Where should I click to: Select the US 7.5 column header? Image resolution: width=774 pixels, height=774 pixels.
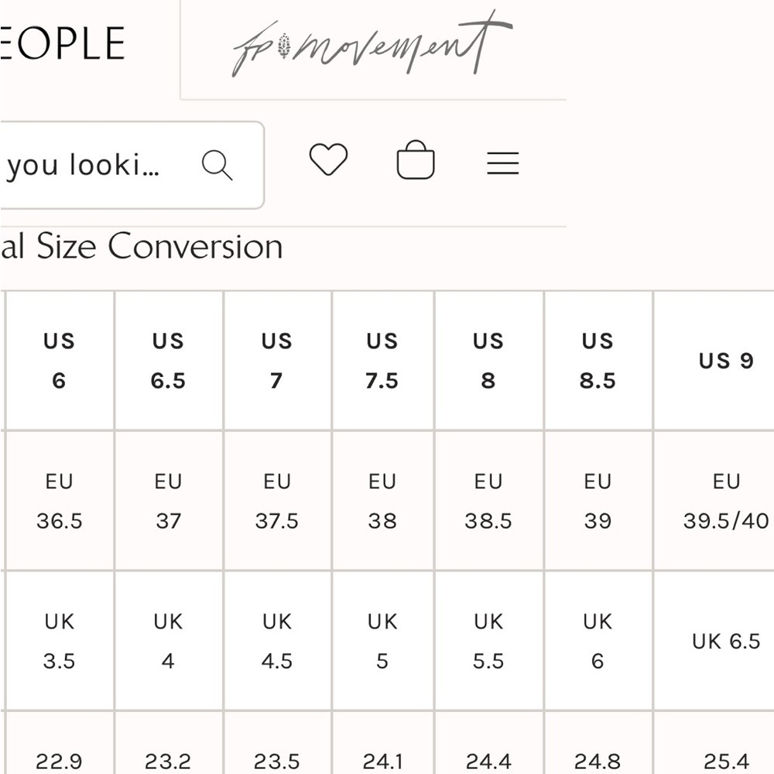pyautogui.click(x=383, y=361)
